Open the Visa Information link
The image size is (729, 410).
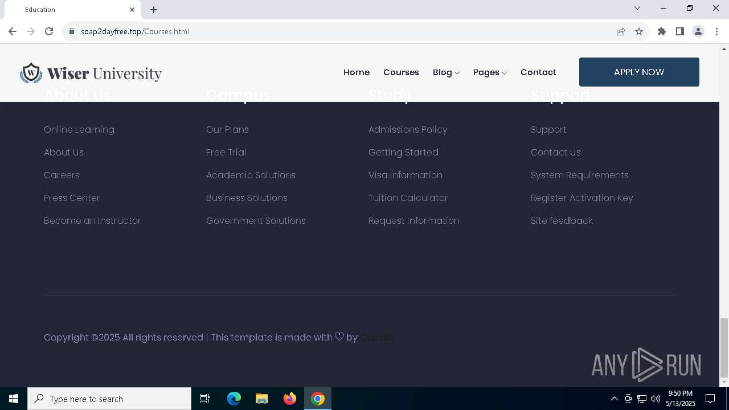tap(406, 175)
